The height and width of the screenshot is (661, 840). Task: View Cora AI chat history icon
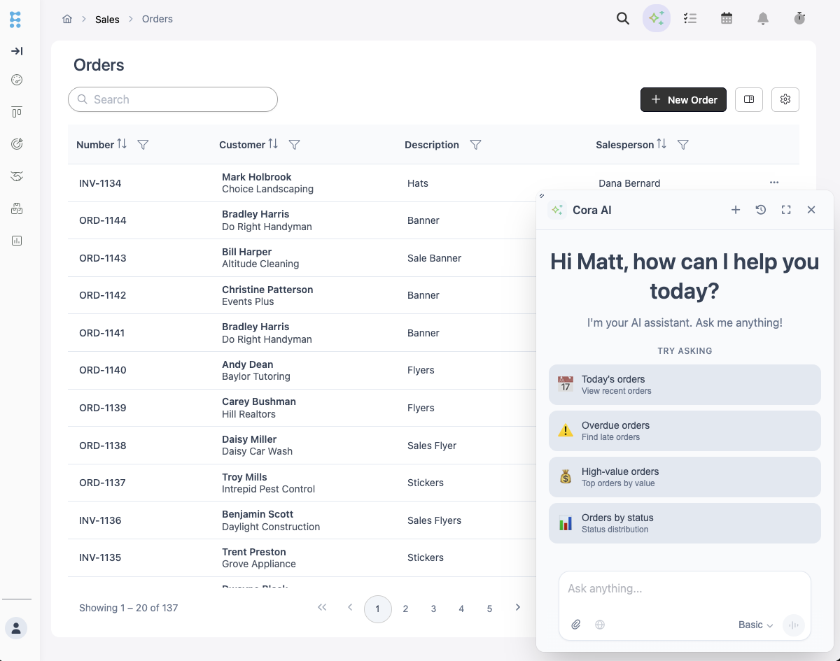(761, 210)
